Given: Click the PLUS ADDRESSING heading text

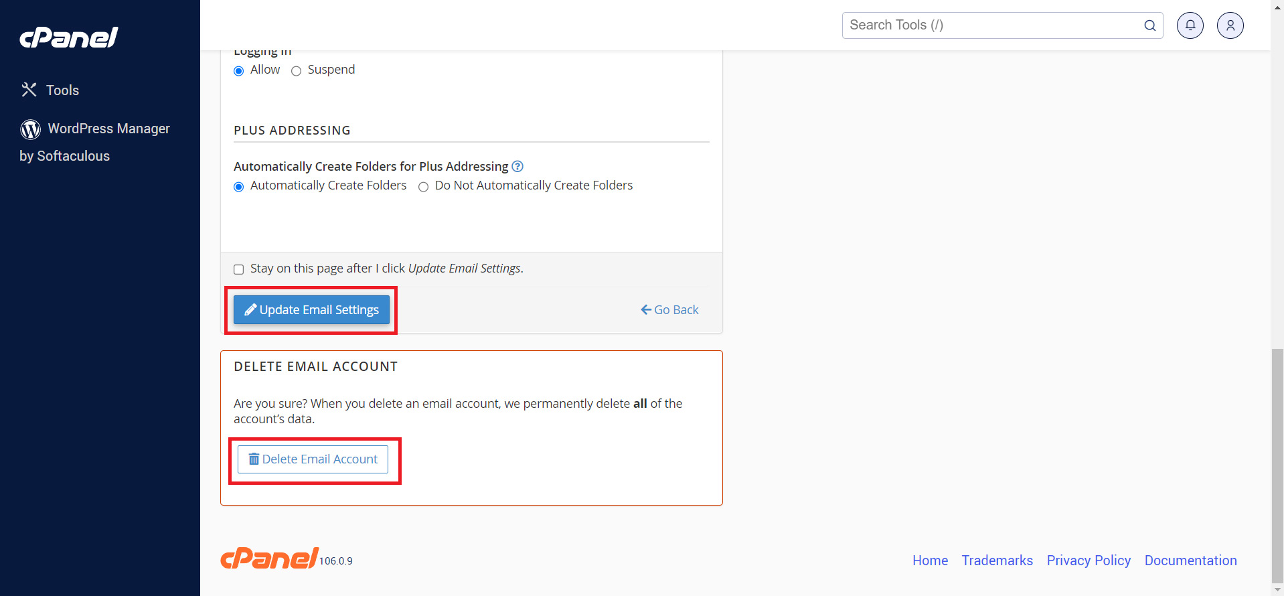Looking at the screenshot, I should [x=292, y=131].
